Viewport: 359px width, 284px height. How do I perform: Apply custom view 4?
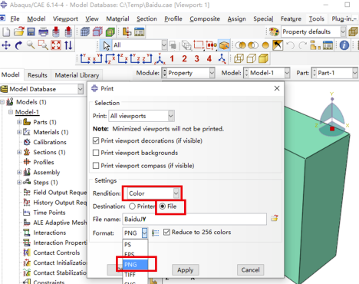(x=209, y=59)
